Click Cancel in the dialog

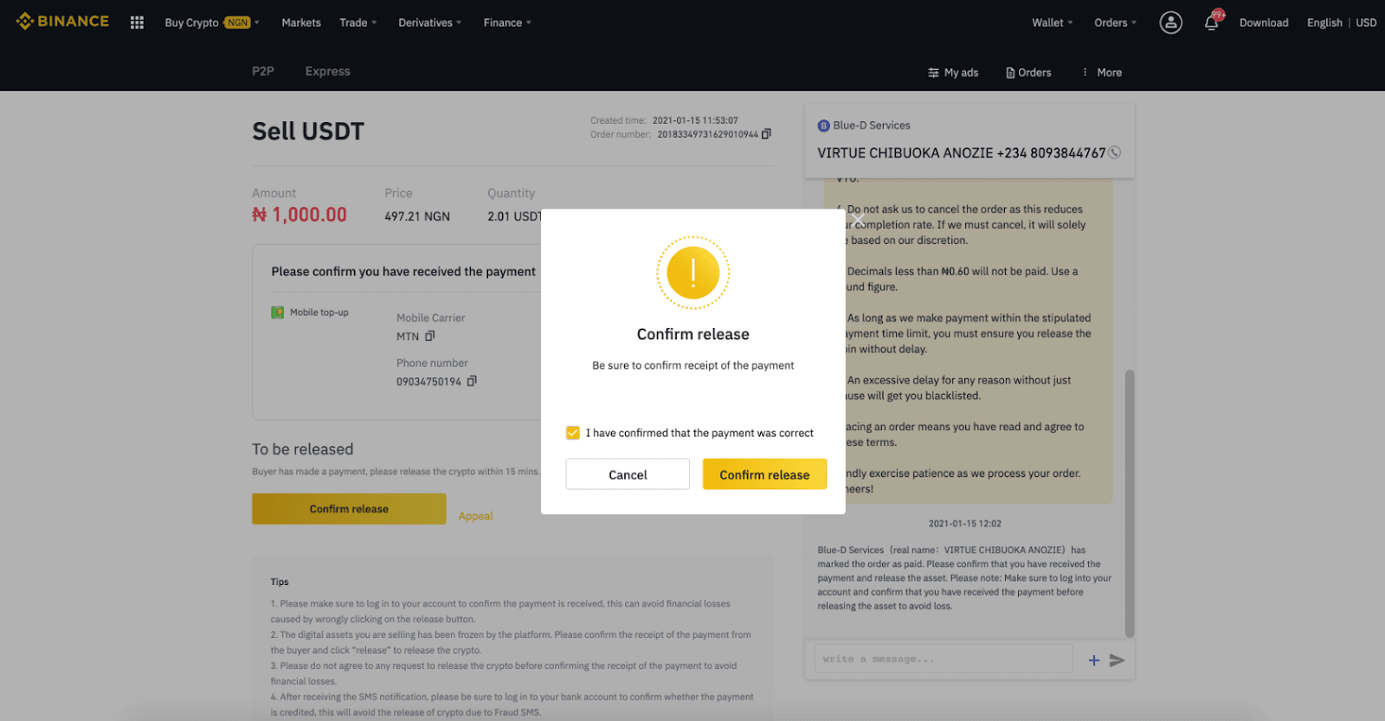coord(628,474)
